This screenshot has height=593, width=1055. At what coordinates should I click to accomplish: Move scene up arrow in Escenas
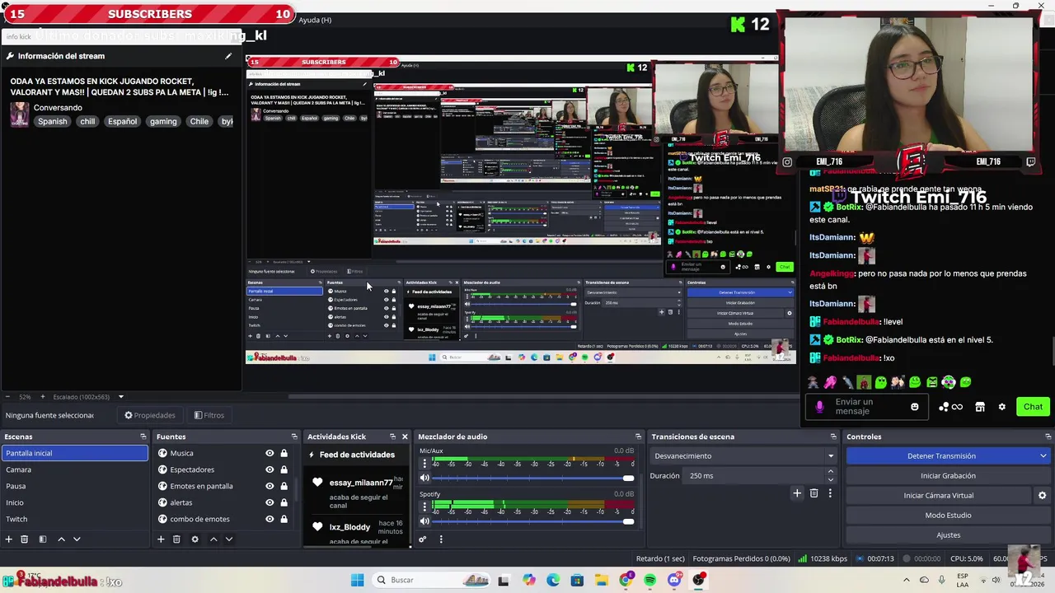(61, 539)
